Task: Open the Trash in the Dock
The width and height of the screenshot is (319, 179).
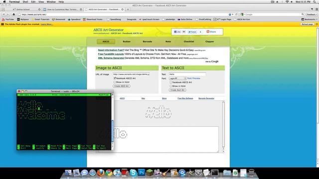Action: [x=251, y=173]
